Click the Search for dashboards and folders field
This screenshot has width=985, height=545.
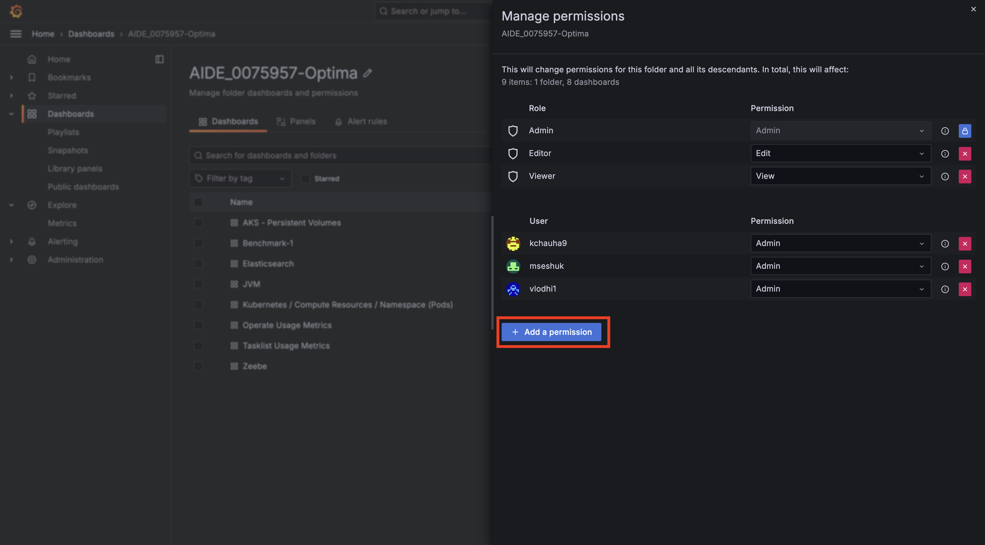tap(340, 155)
